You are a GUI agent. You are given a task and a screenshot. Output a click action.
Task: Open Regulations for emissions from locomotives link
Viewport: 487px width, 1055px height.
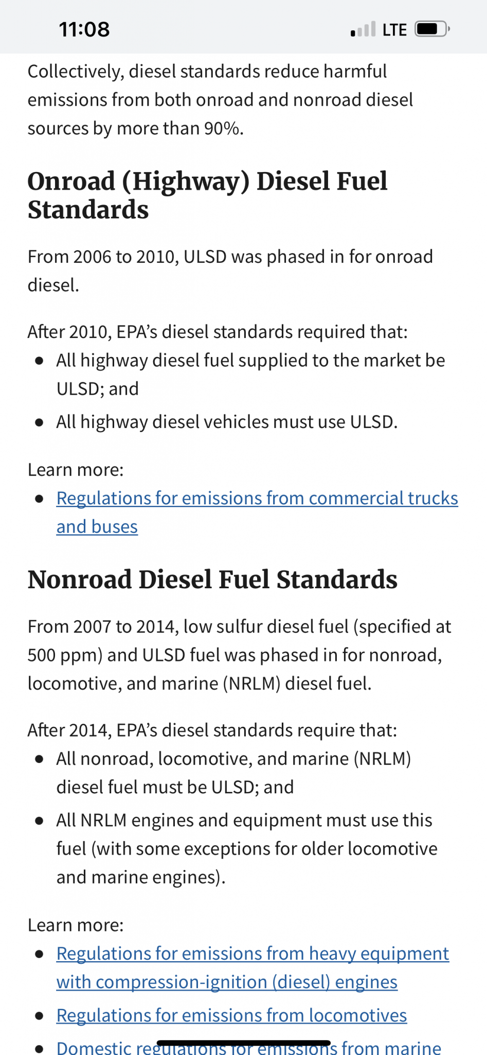231,1015
